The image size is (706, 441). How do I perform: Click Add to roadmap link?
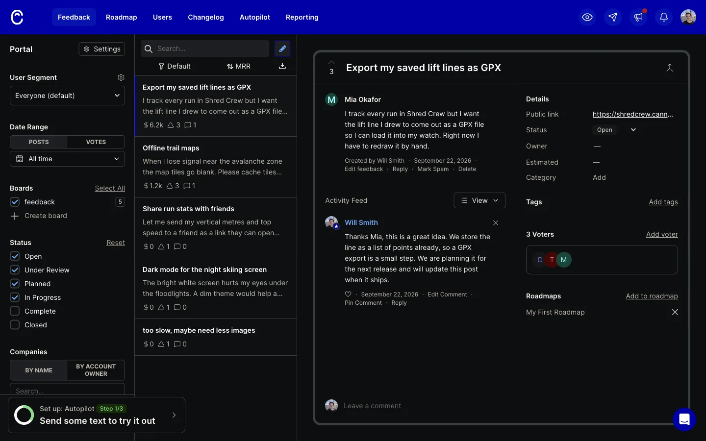point(652,296)
